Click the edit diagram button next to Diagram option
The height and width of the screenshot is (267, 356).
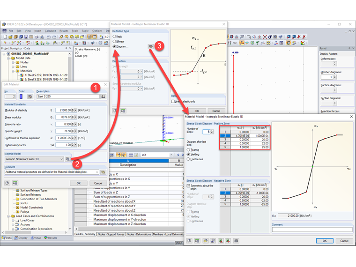pos(150,46)
